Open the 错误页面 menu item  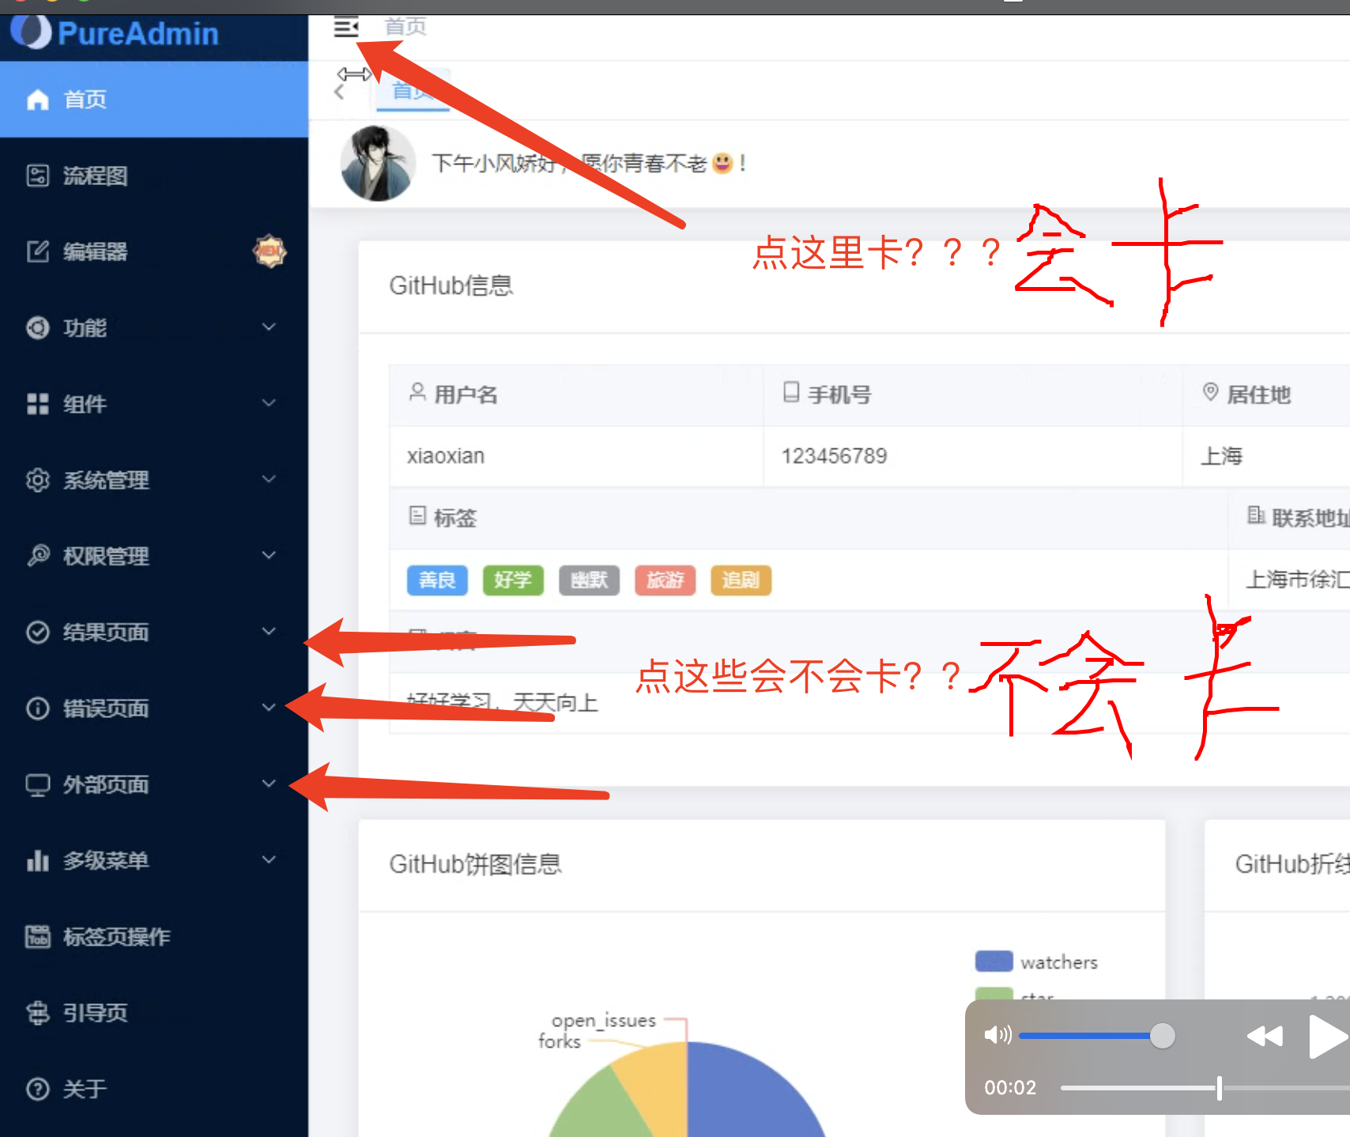click(107, 708)
